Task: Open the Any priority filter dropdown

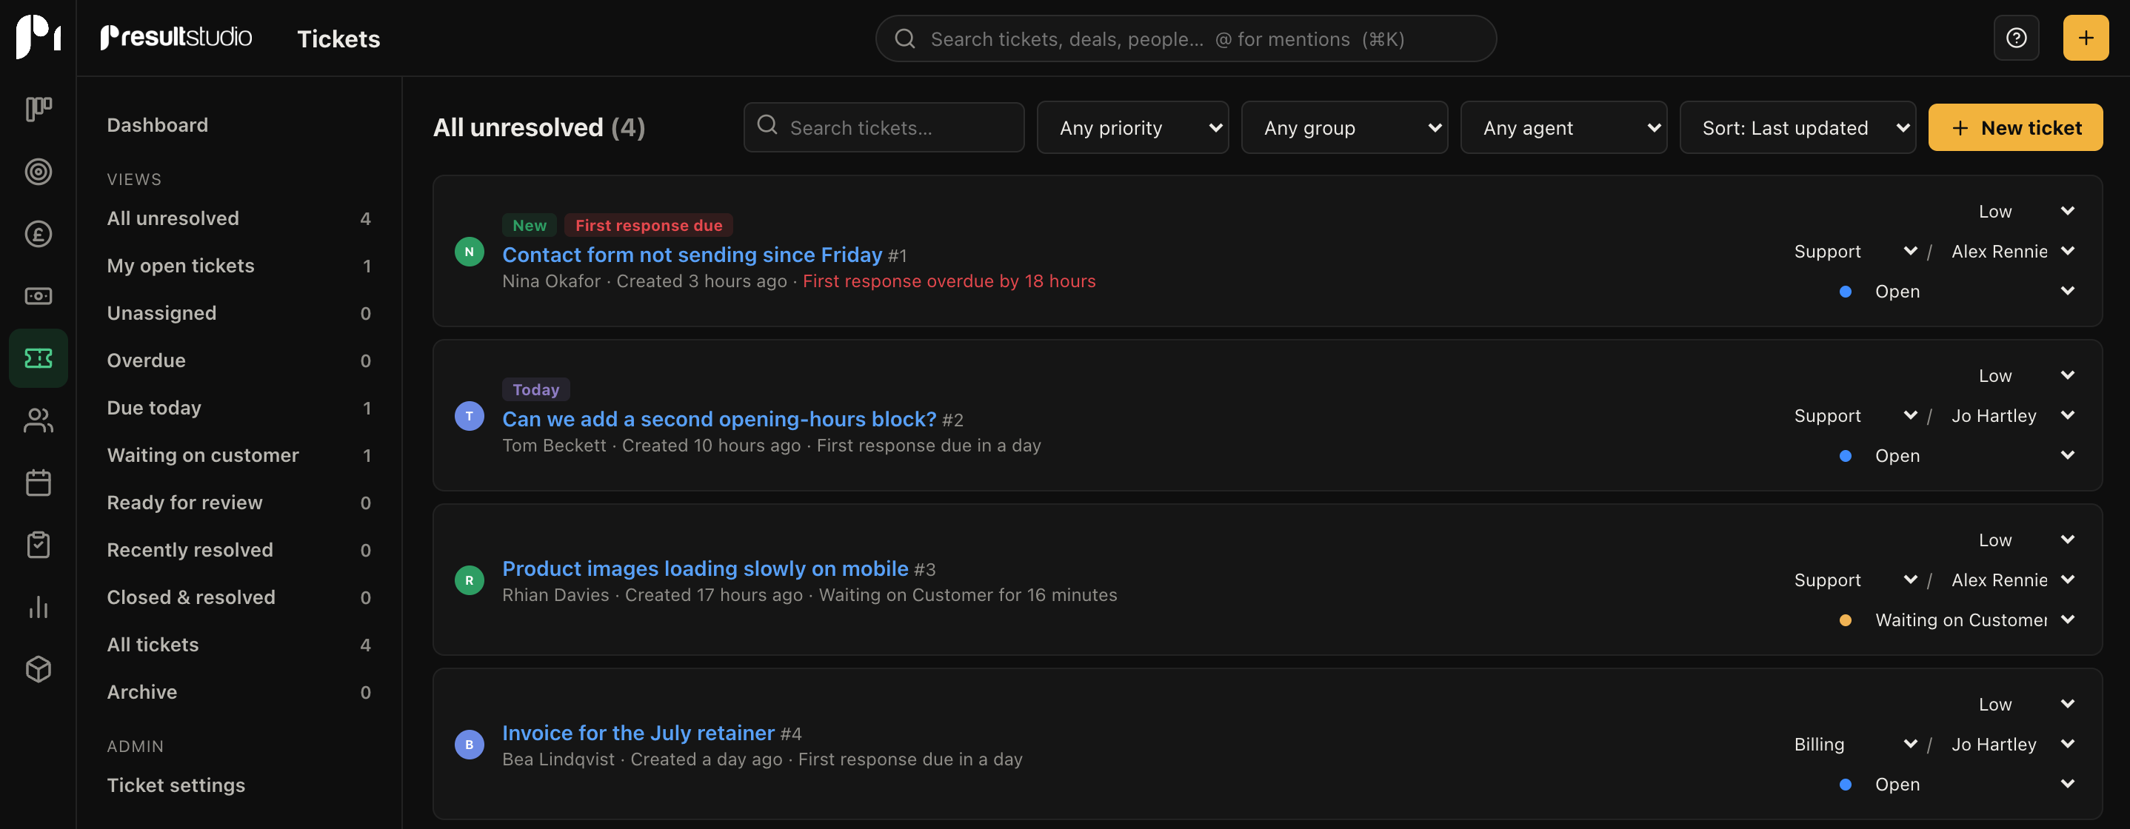Action: [1132, 128]
